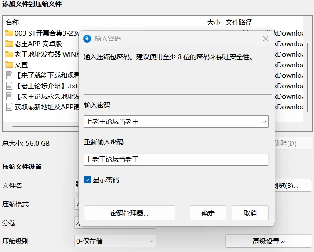The height and width of the screenshot is (252, 314).
Task: Select the 获取最新地址及APP text file icon
Action: click(x=9, y=107)
